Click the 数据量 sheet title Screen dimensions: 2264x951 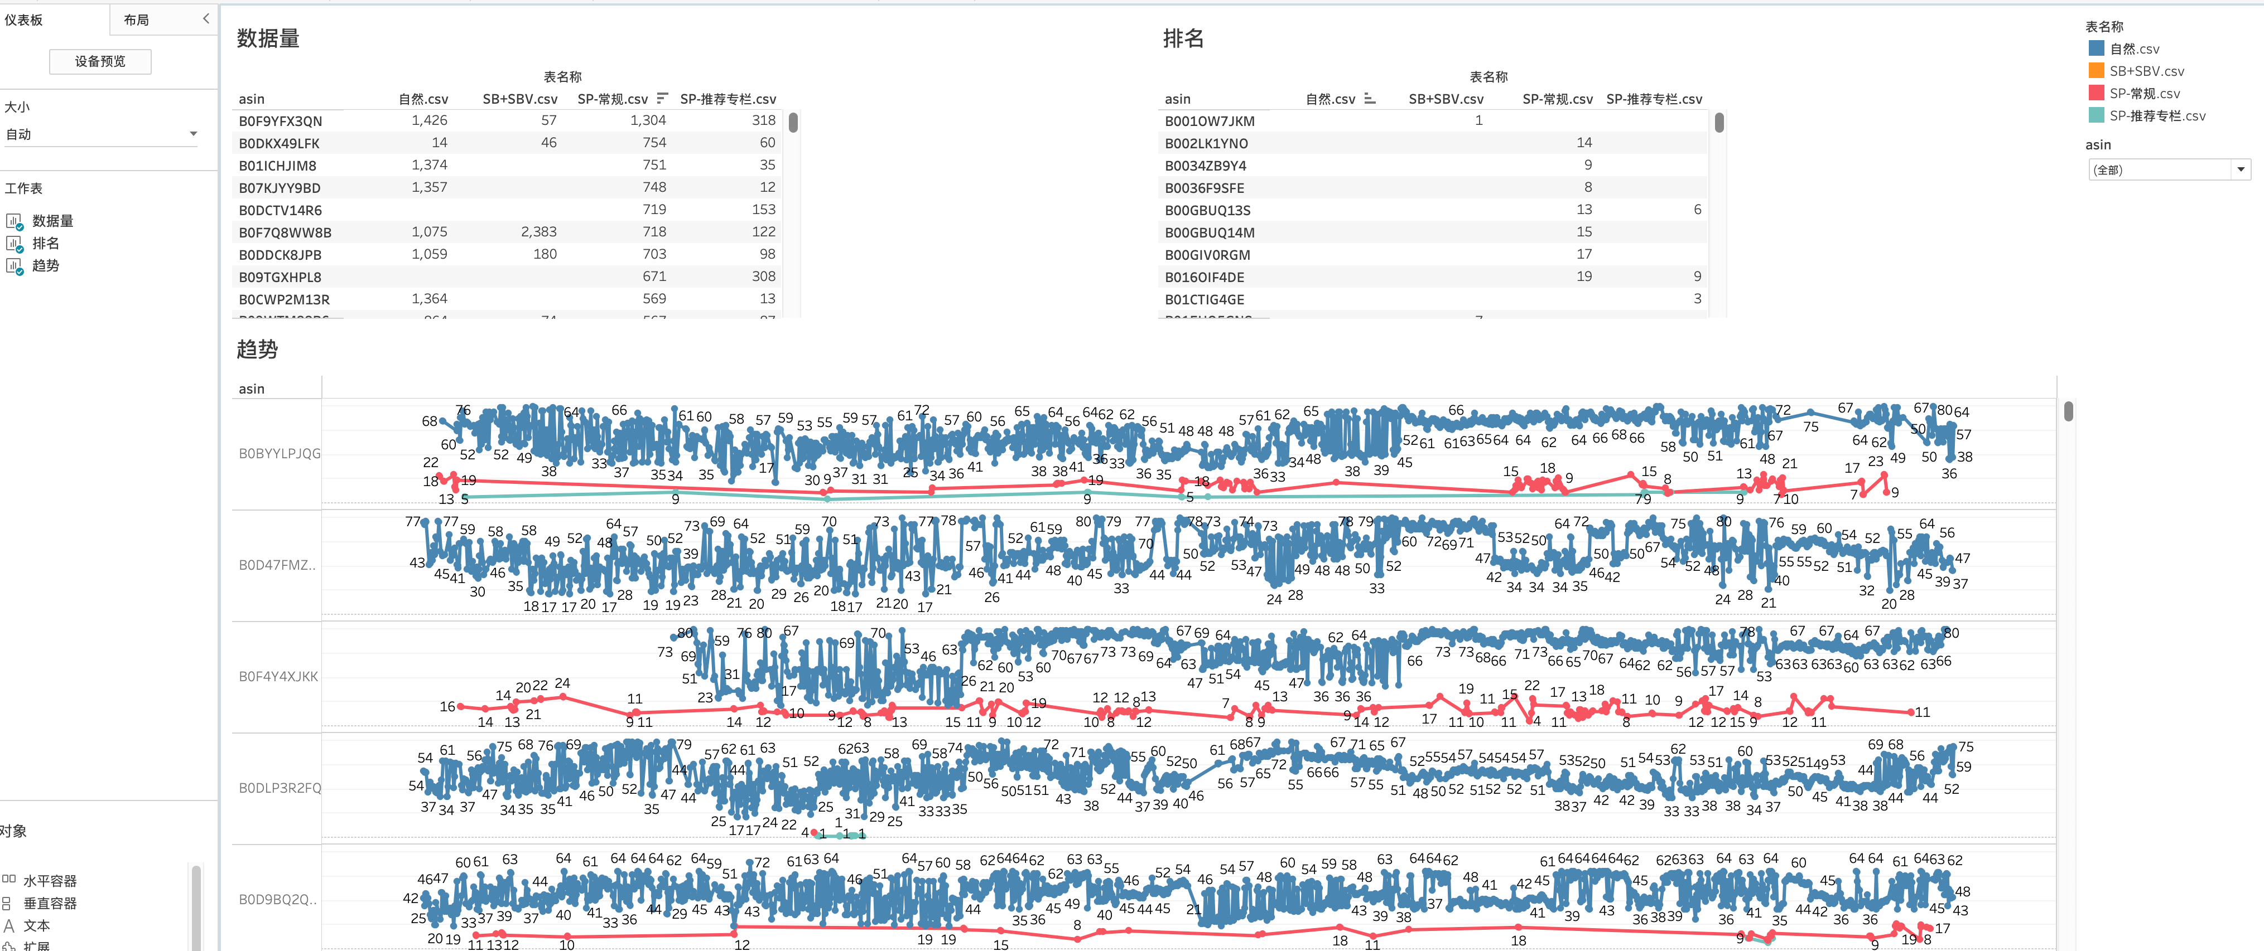[268, 38]
